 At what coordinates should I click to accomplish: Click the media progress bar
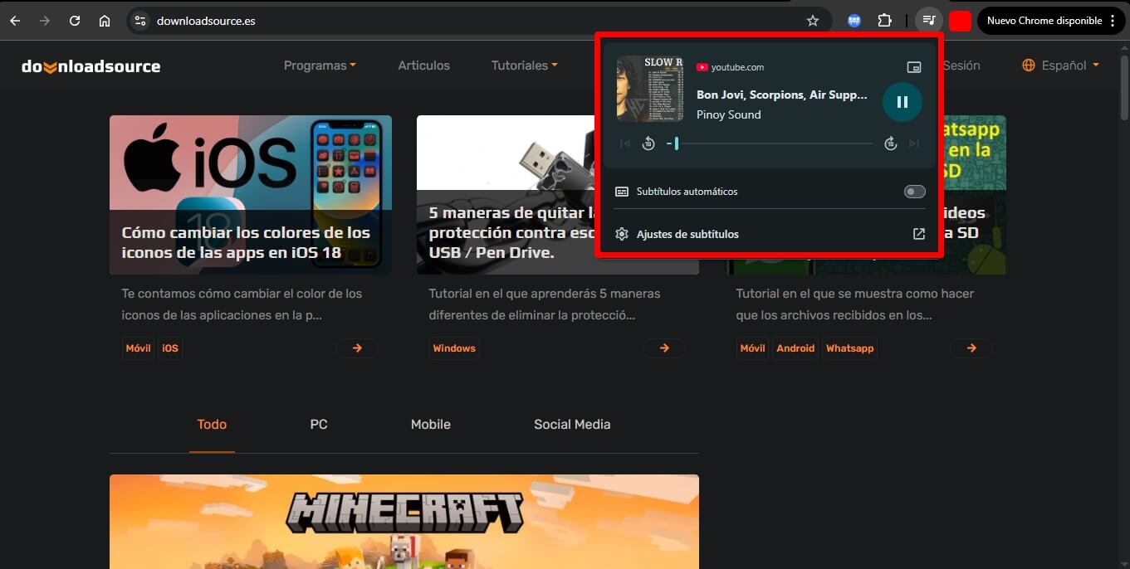(770, 143)
